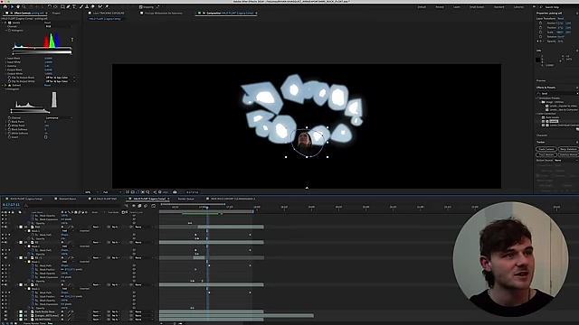Click Track Motion button
The height and width of the screenshot is (325, 579).
[x=546, y=154]
